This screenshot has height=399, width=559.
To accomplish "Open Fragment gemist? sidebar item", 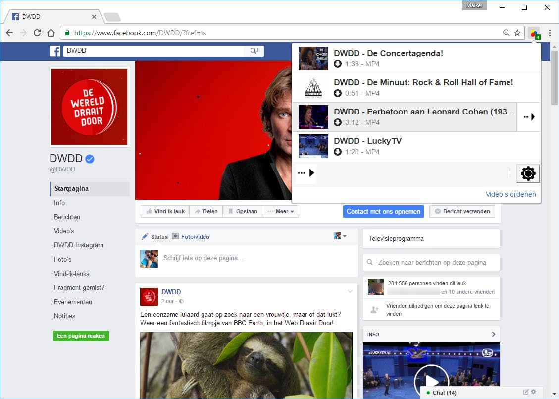I will point(79,287).
